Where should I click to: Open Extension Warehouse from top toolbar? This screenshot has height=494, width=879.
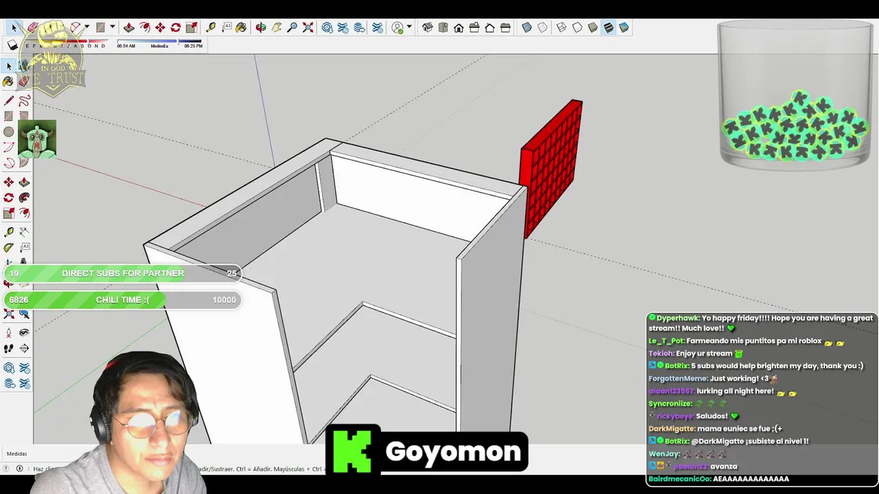(343, 27)
